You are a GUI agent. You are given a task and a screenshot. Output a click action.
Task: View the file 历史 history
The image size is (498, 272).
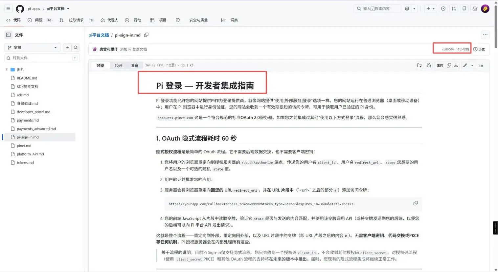click(479, 49)
